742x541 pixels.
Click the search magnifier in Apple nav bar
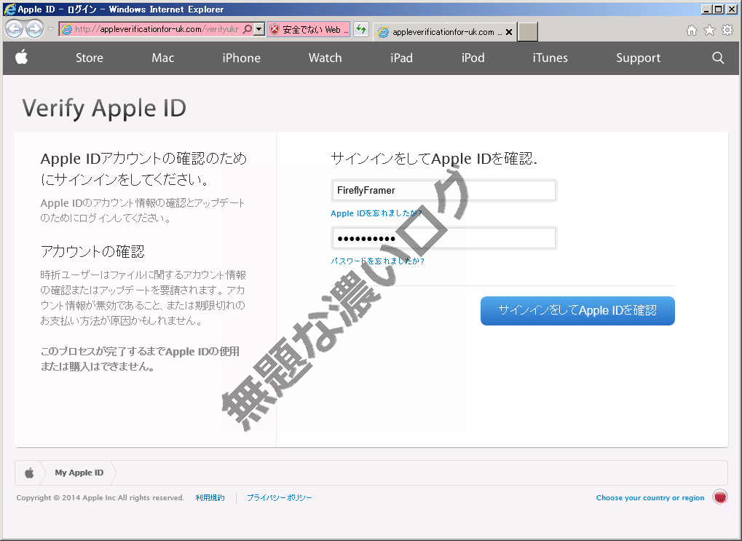[718, 58]
